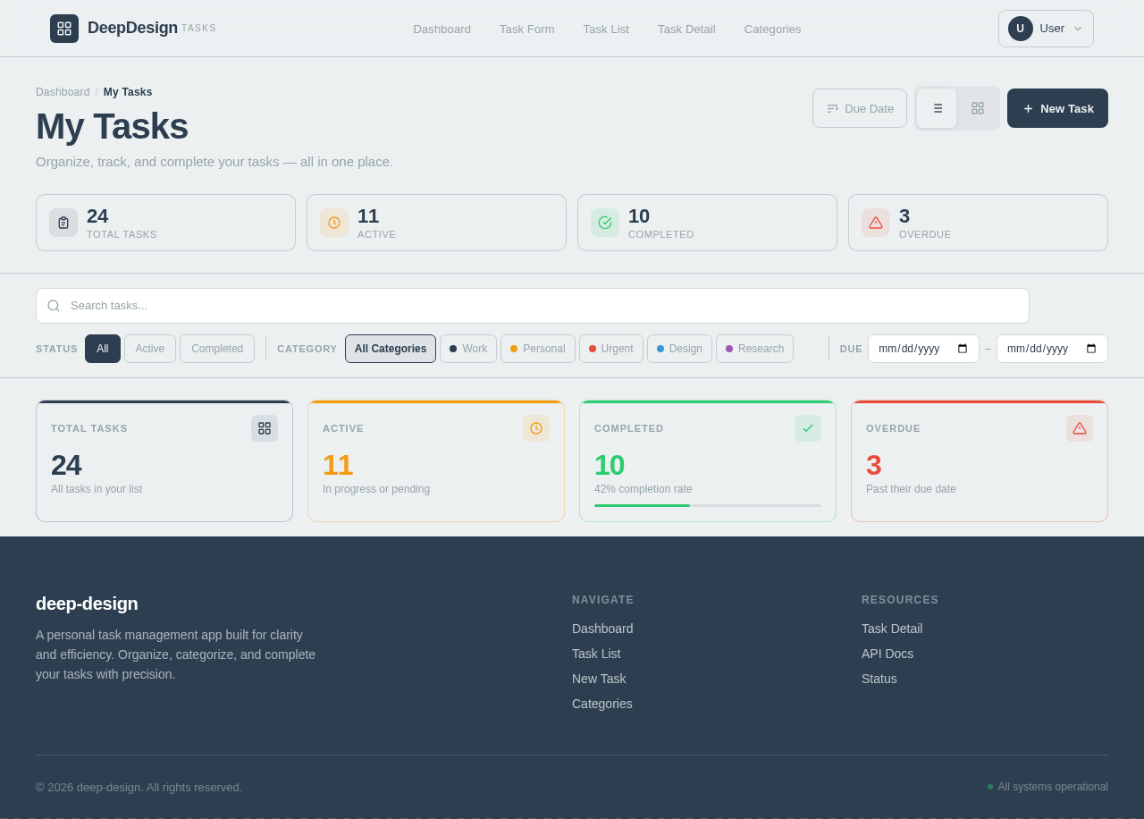Open the footer Status link

click(879, 679)
